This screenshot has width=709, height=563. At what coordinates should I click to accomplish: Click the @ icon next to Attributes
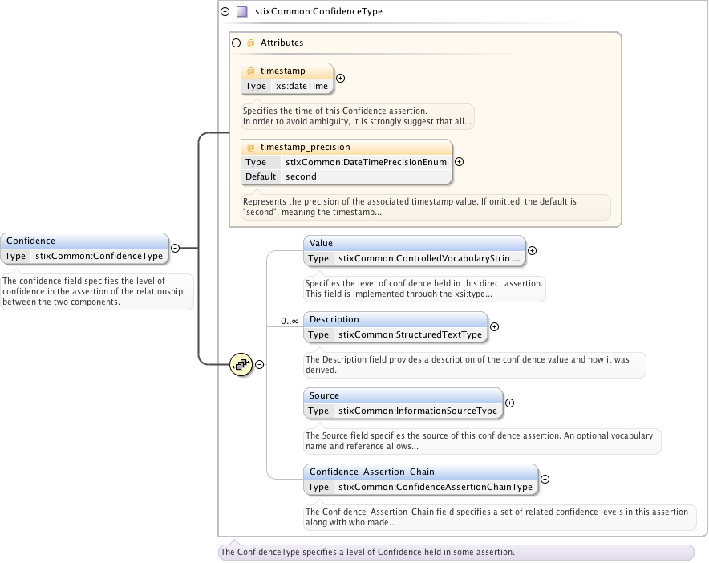click(x=250, y=43)
